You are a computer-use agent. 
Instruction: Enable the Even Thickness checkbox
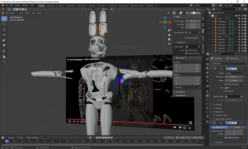coord(226,84)
